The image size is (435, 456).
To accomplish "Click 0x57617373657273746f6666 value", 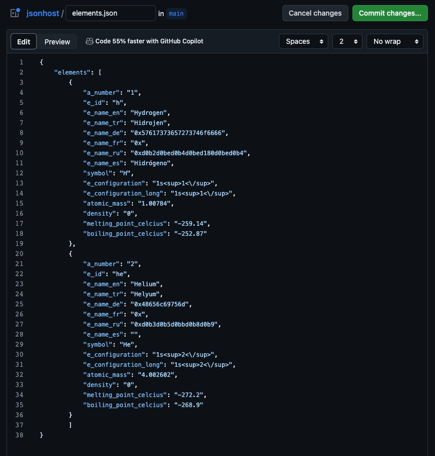I will point(178,133).
